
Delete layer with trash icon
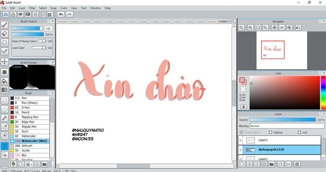[x=297, y=164]
